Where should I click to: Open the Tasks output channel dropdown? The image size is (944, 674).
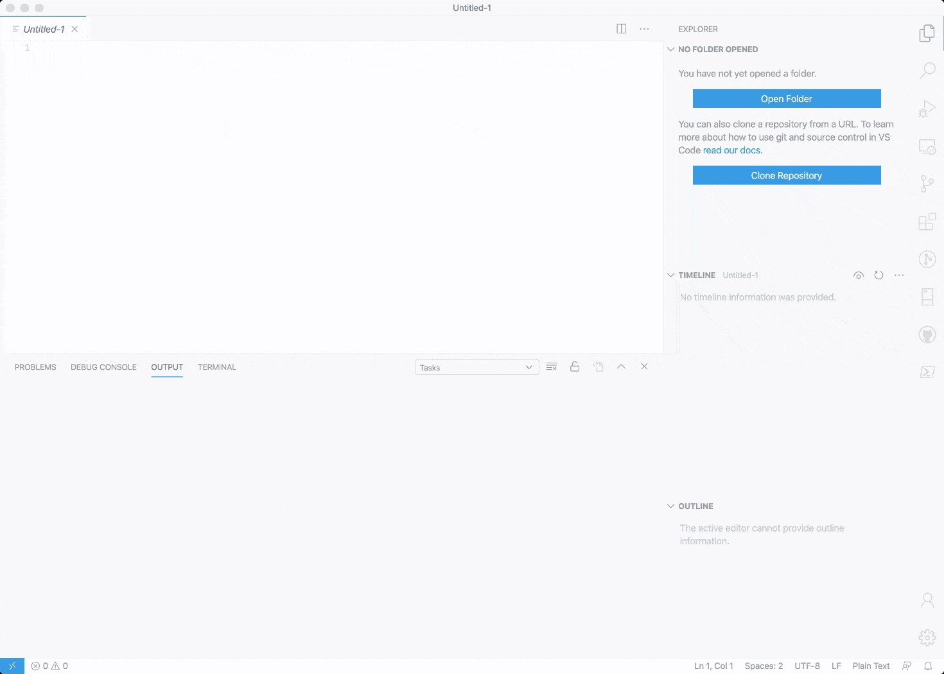pos(476,368)
